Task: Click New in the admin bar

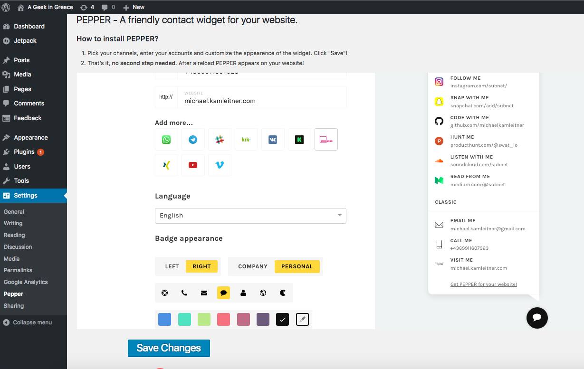Action: (134, 7)
